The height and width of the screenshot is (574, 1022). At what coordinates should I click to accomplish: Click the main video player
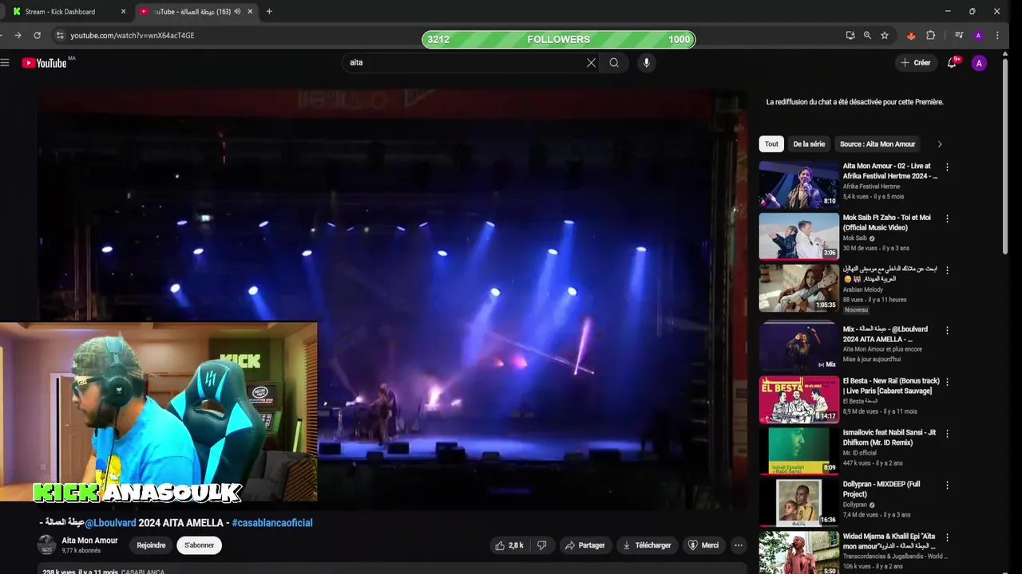coord(391,299)
